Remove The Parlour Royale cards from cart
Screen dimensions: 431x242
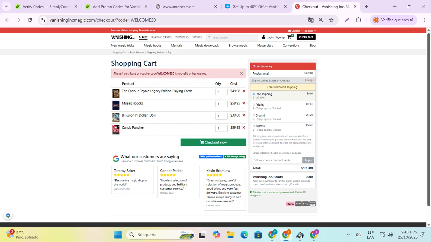(244, 91)
